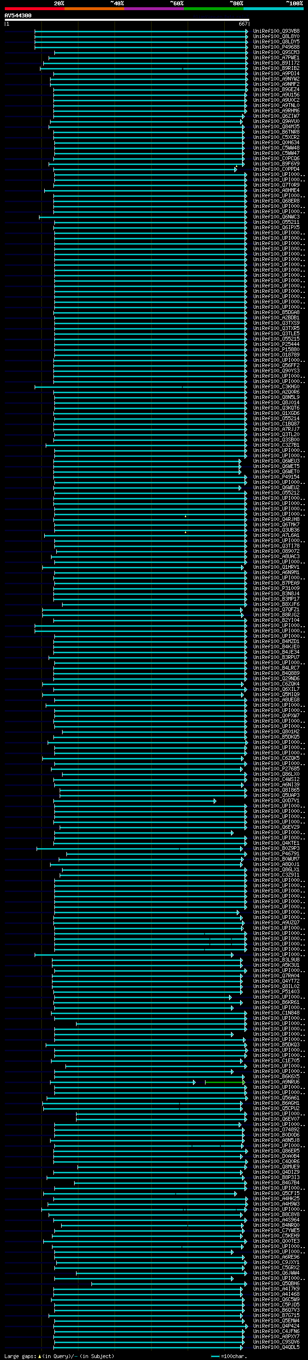The image size is (308, 1360).
Task: Select hit label UniRef100_Q4RJH8
Action: [276, 520]
